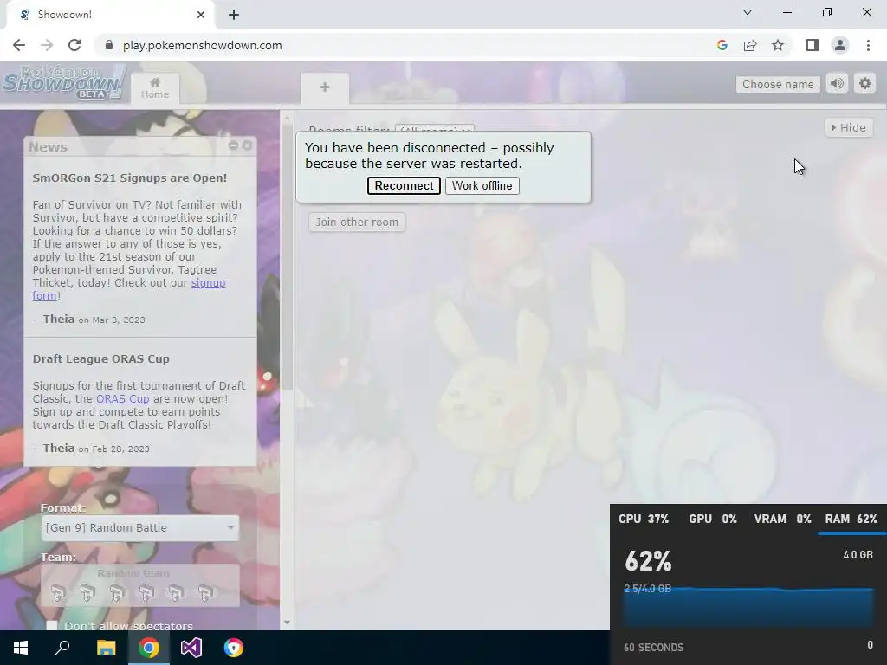Click the Draft League ORAS Cup headline
This screenshot has width=887, height=665.
(100, 358)
